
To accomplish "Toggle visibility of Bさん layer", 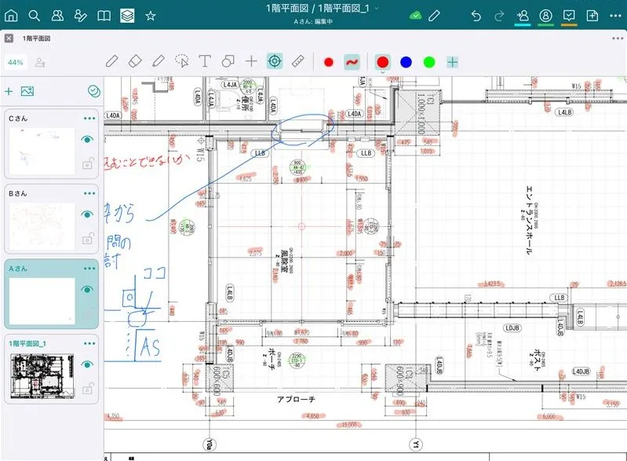I will pos(88,214).
